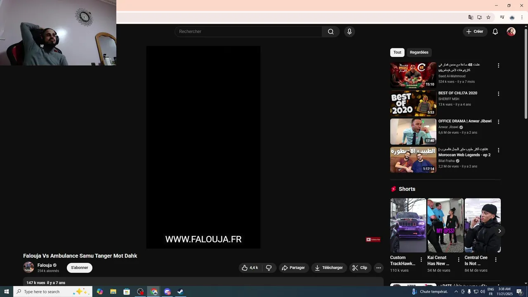Open Central Cee Is Not short thumbnail
Screen dimensions: 528x297
tap(483, 225)
